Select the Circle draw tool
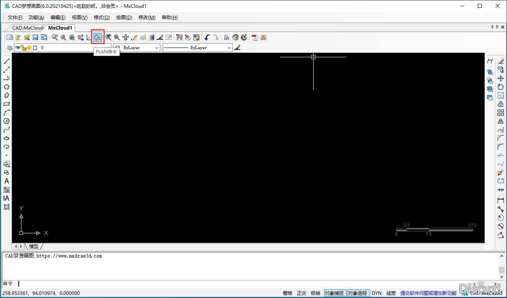Image resolution: width=507 pixels, height=298 pixels. coord(6,121)
